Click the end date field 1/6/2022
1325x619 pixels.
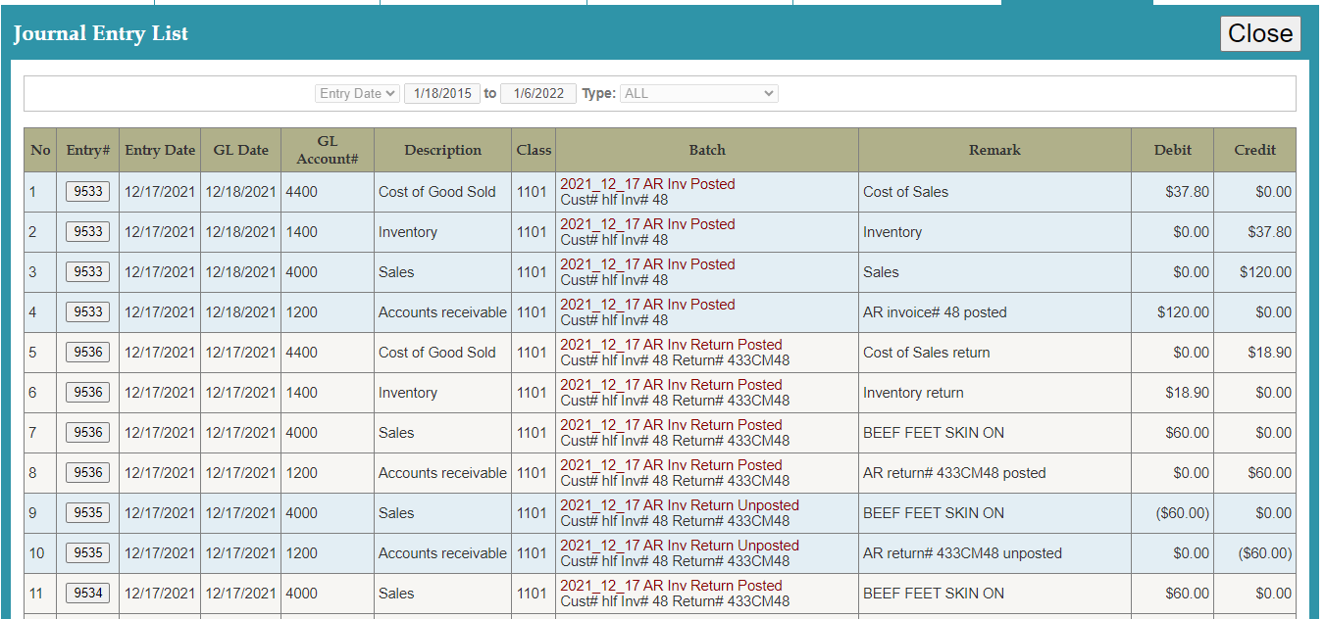pos(537,93)
